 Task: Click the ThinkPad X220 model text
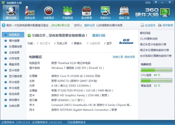[71, 63]
